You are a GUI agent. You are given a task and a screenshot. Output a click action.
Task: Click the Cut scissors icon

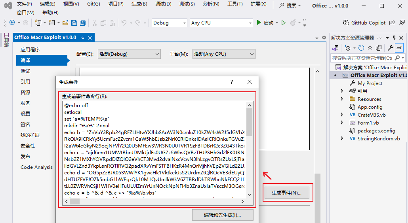94,23
